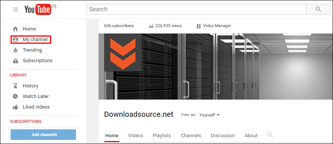Click the magnifier search button

pos(318,9)
